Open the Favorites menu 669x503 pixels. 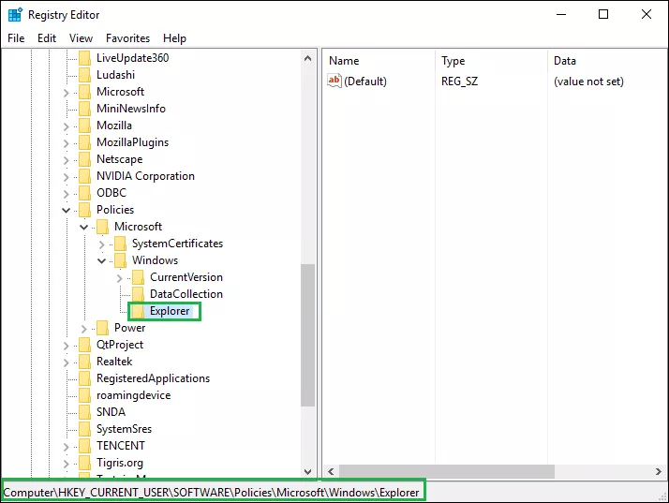[x=128, y=38]
